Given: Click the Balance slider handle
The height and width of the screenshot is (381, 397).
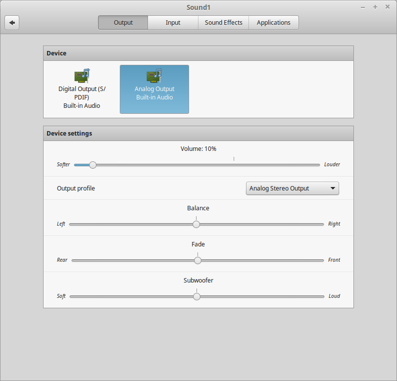Looking at the screenshot, I should 196,224.
